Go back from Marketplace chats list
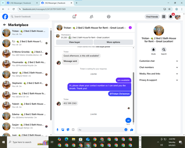Image resolution: width=185 pixels, height=148 pixels. (4, 25)
